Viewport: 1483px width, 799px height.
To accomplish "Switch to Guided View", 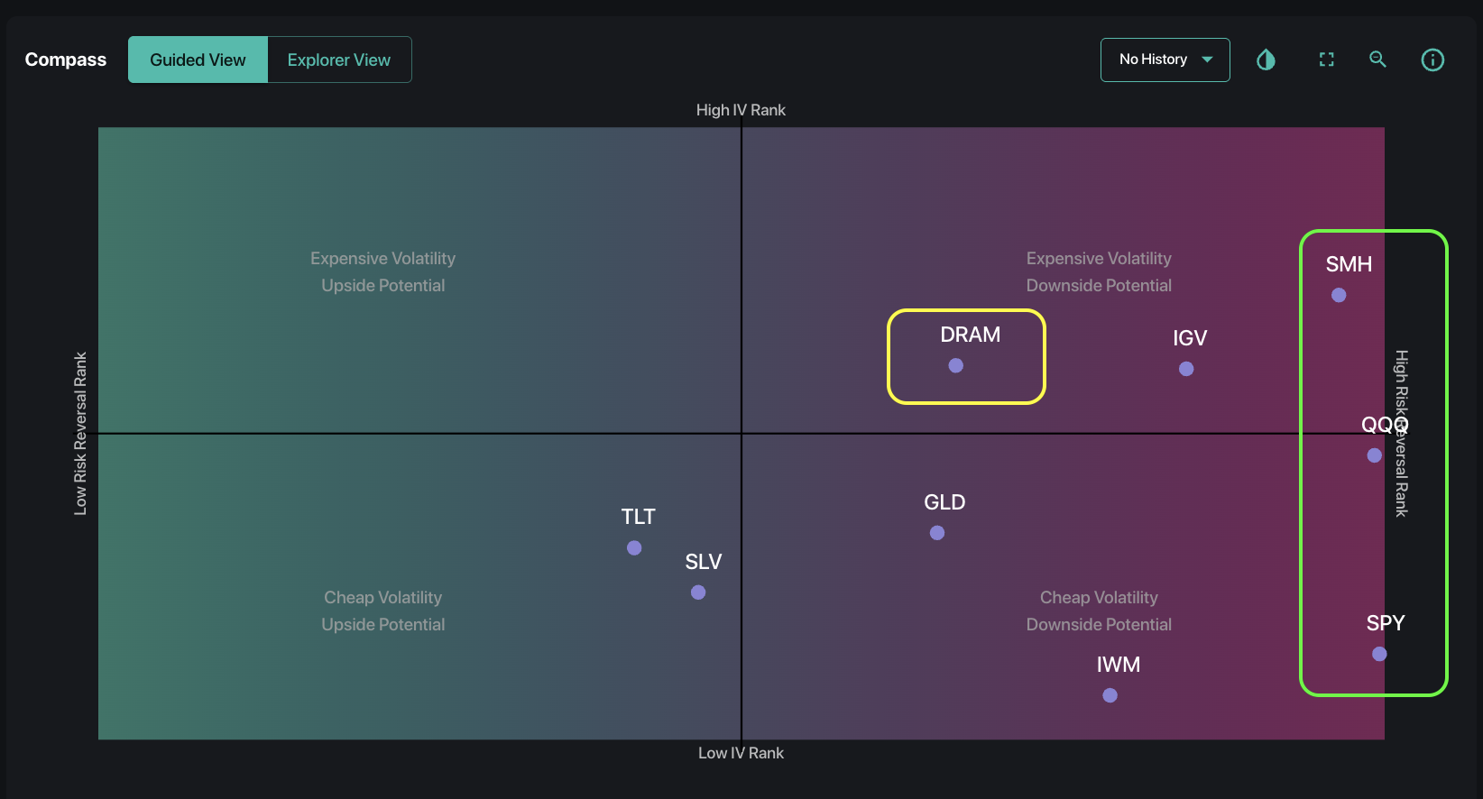I will (198, 60).
